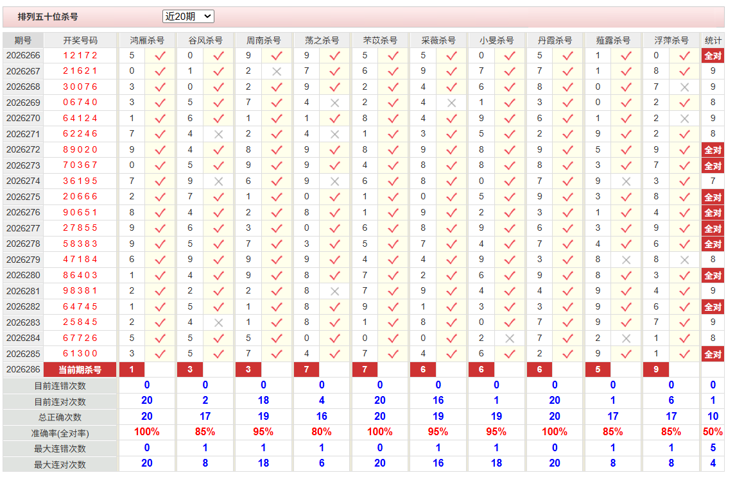Click the cross mark for 荡之杀号 in row 2026281
735x482 pixels.
pos(334,292)
